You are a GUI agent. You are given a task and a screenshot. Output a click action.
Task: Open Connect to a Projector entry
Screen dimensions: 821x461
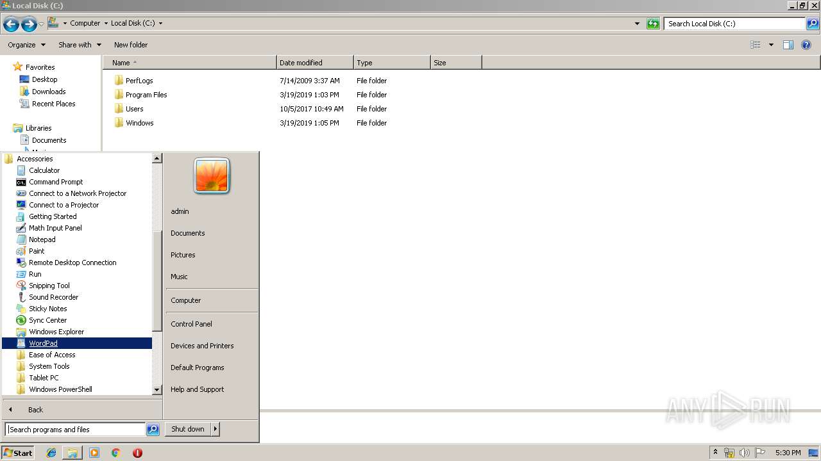click(63, 205)
